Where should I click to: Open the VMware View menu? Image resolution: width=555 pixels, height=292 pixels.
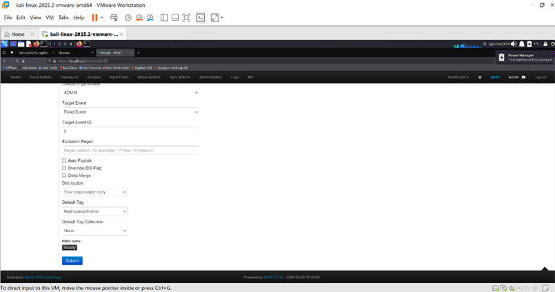[x=35, y=18]
